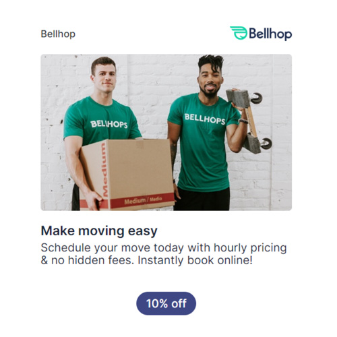Tap the 10% off badge
This screenshot has height=337, width=337.
tap(166, 303)
